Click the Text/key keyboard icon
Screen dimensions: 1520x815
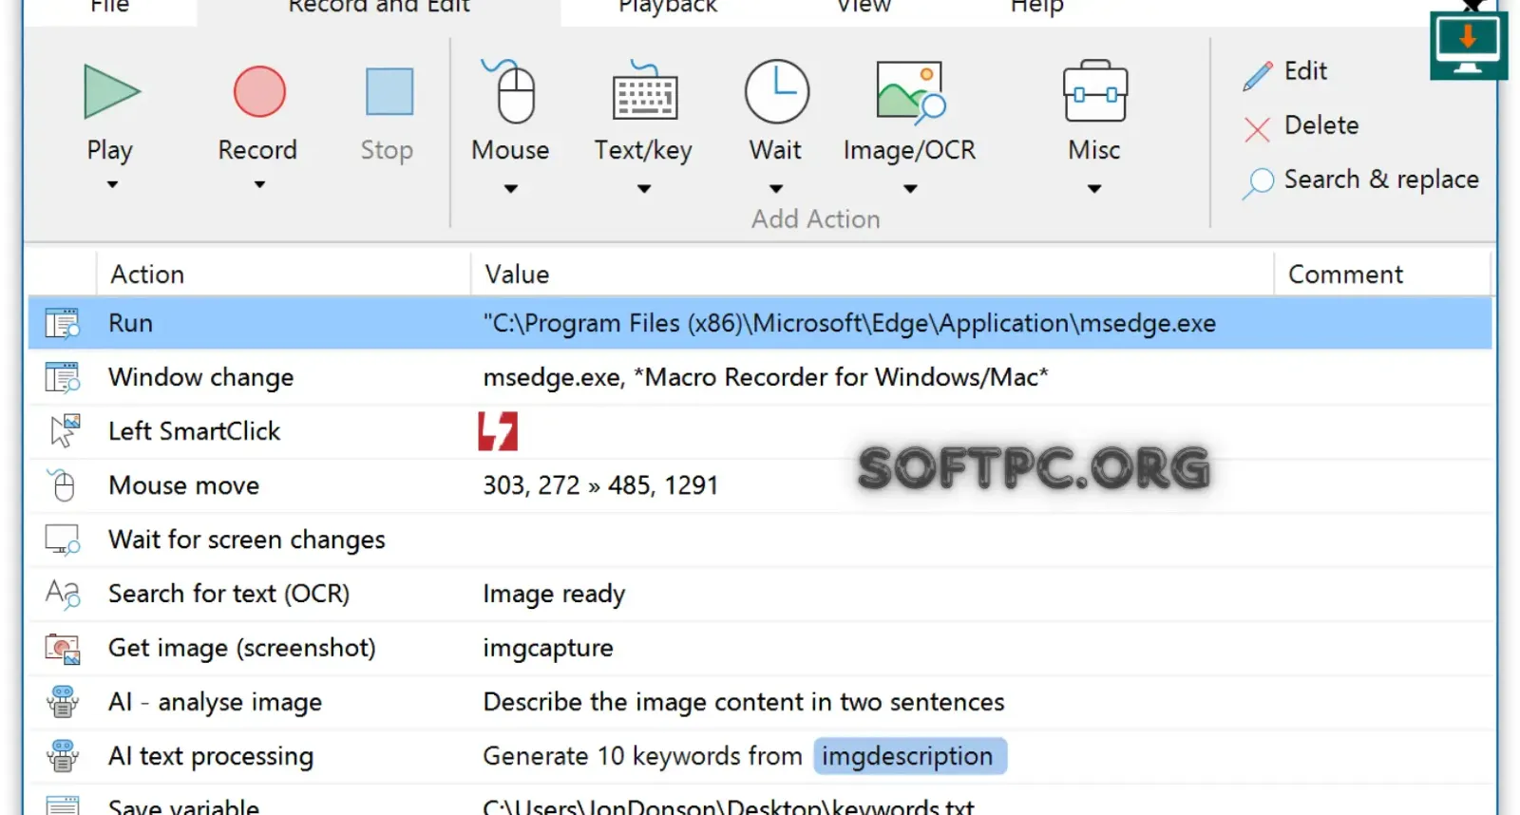click(645, 92)
